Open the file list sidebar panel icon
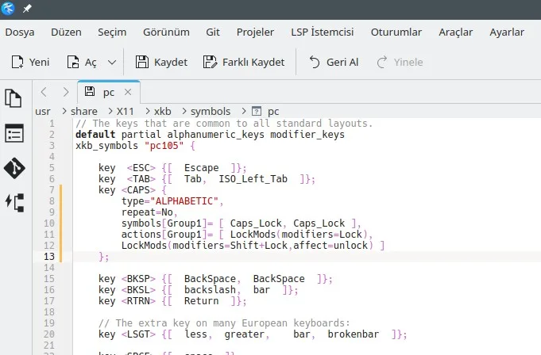 click(14, 133)
